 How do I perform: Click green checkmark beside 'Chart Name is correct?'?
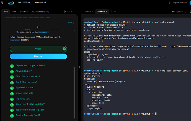coord(12,77)
